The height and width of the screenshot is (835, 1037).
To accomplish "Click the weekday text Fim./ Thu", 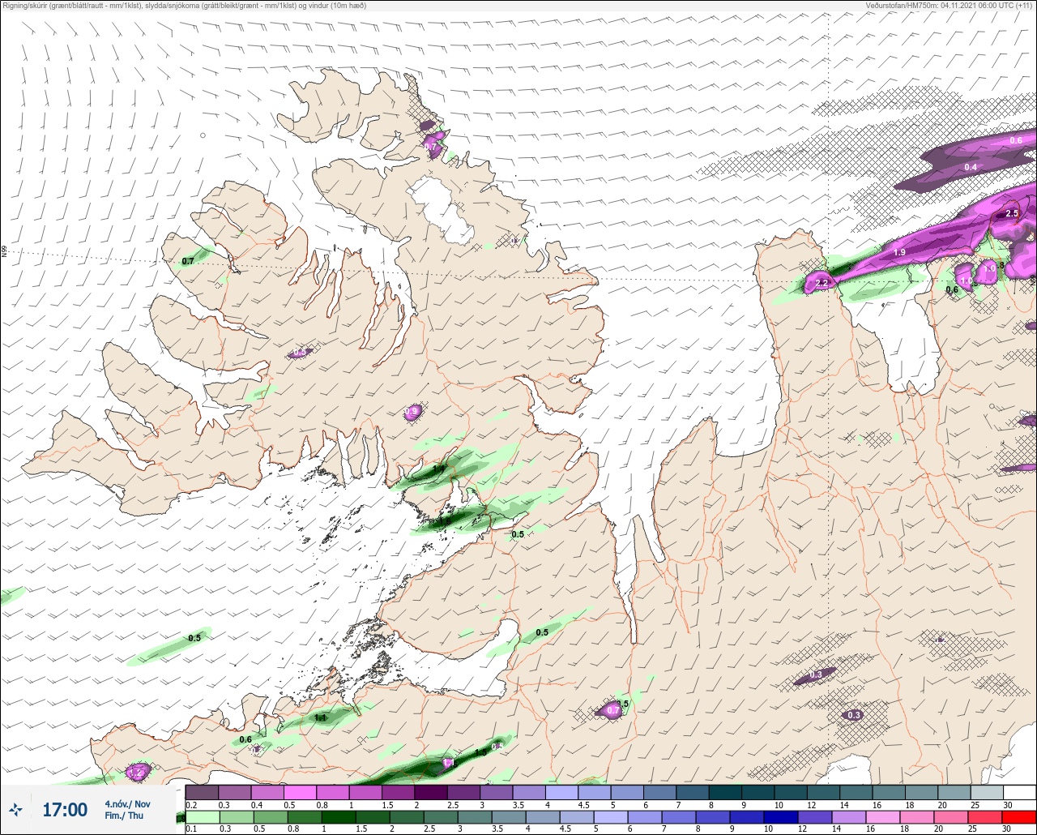I will tap(123, 816).
